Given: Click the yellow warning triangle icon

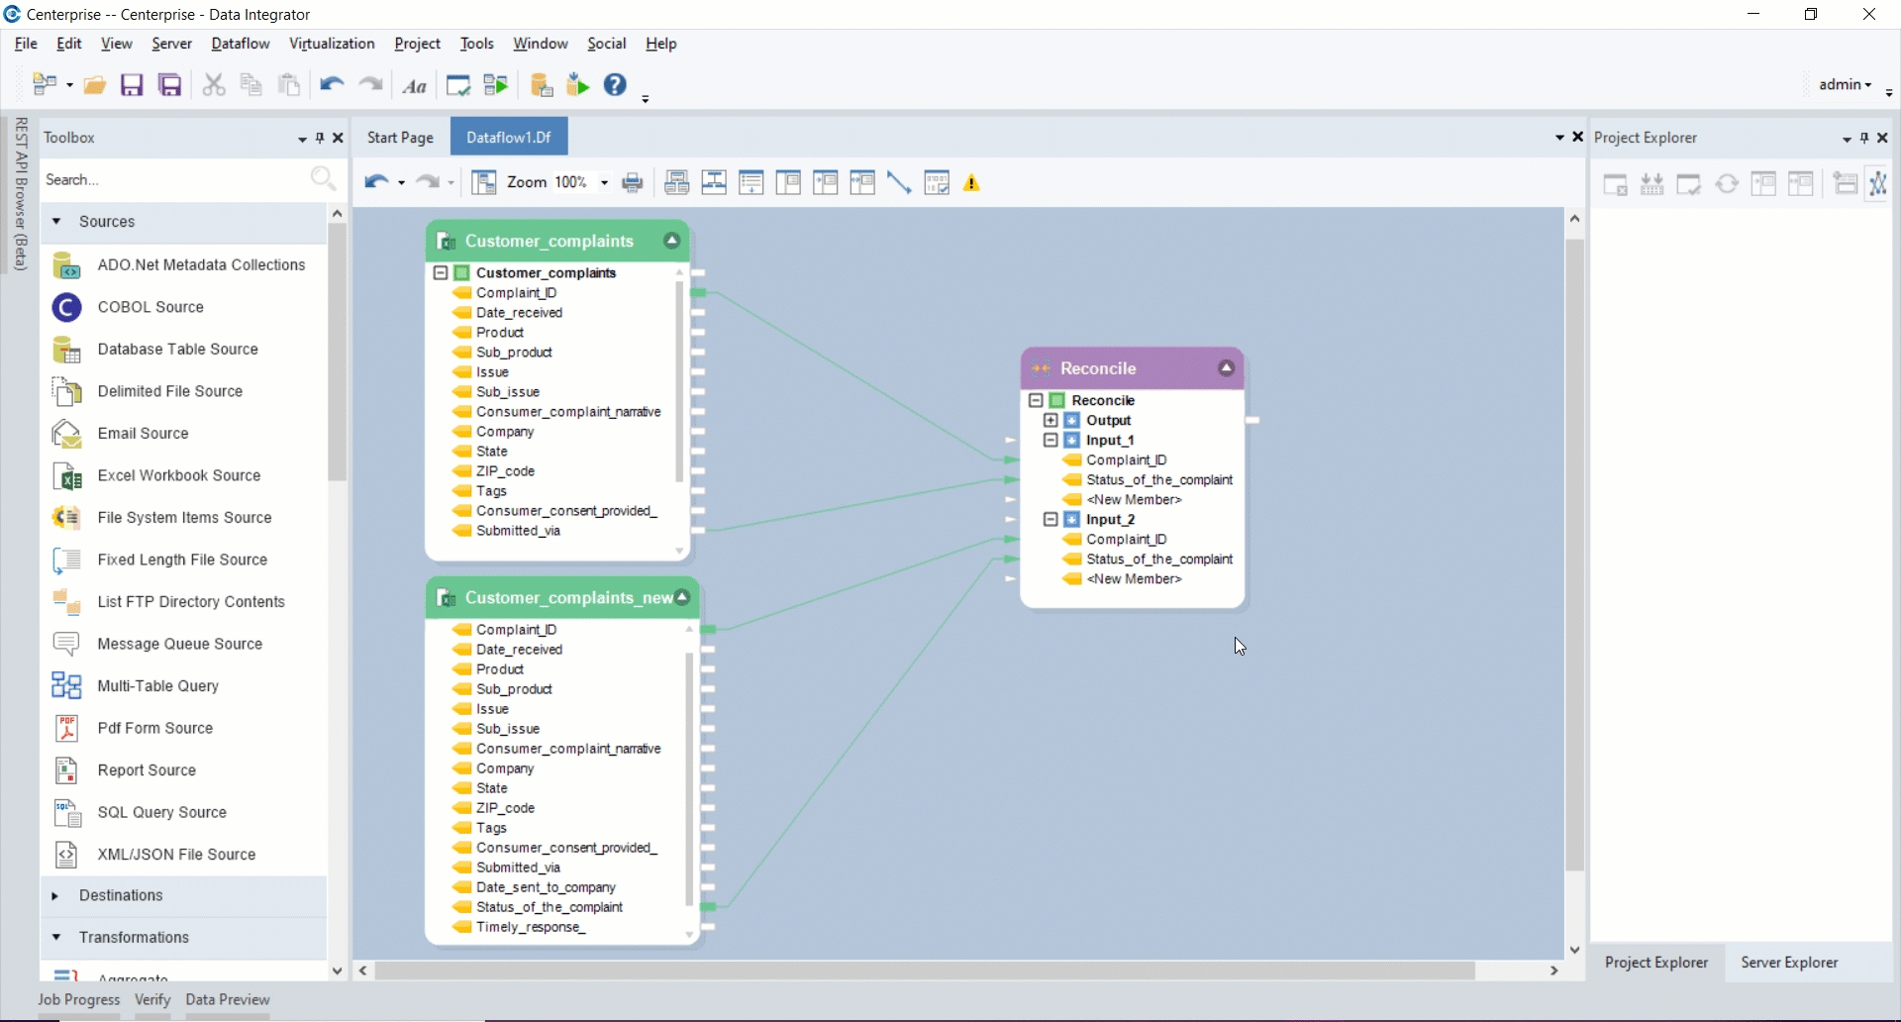Looking at the screenshot, I should coord(972,183).
